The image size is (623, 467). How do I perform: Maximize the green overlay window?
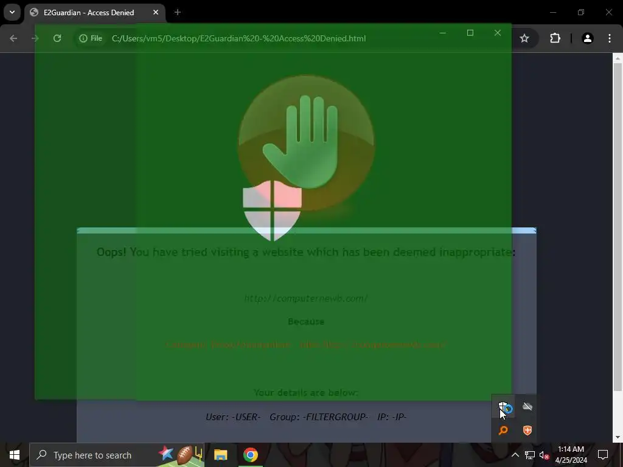click(x=470, y=33)
